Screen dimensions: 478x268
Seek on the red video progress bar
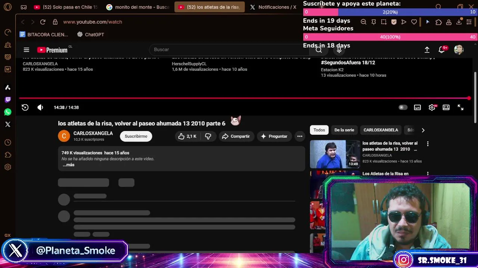[244, 98]
